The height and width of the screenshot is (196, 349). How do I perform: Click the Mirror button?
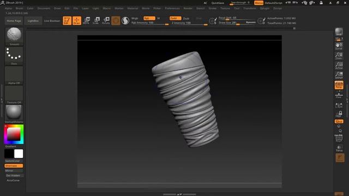[14, 170]
